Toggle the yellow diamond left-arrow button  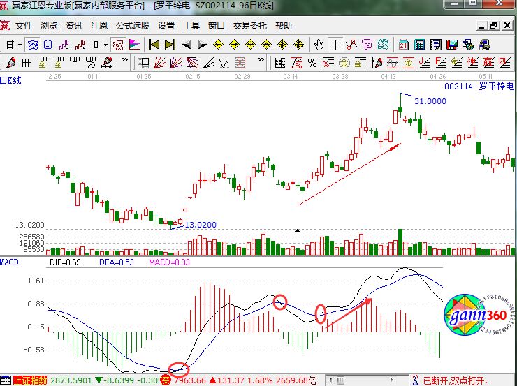click(217, 45)
